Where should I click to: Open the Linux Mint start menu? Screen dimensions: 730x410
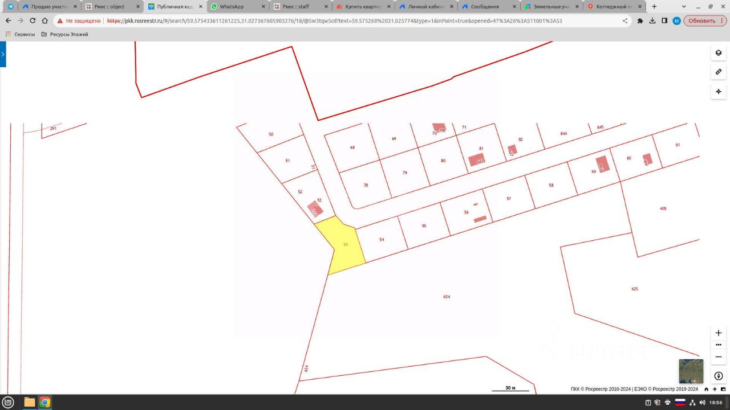pos(8,403)
